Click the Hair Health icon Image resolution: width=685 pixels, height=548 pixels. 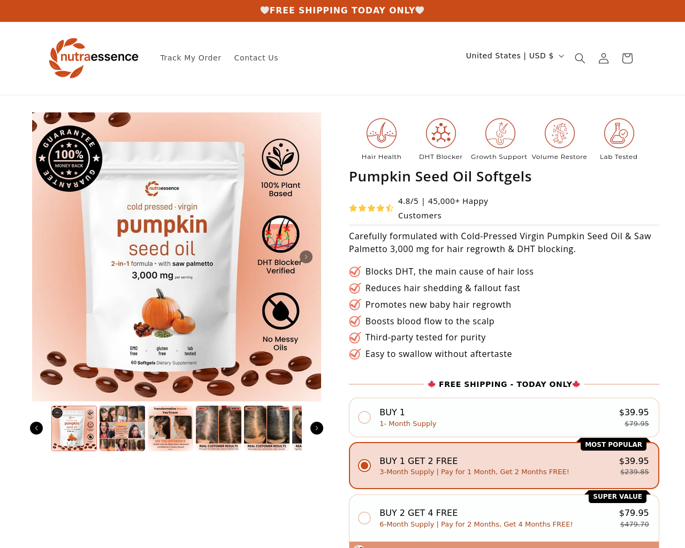(382, 133)
